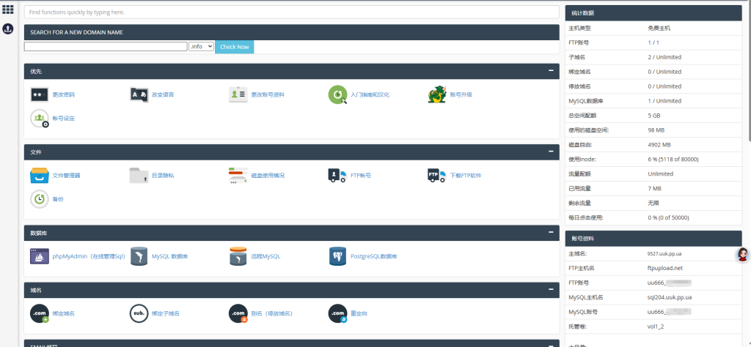This screenshot has height=347, width=751.
Task: Click the 别名（停放域名）.com icon
Action: (238, 313)
